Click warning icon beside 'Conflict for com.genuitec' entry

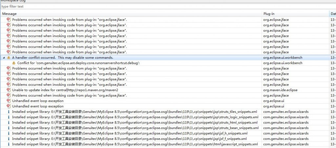point(14,63)
